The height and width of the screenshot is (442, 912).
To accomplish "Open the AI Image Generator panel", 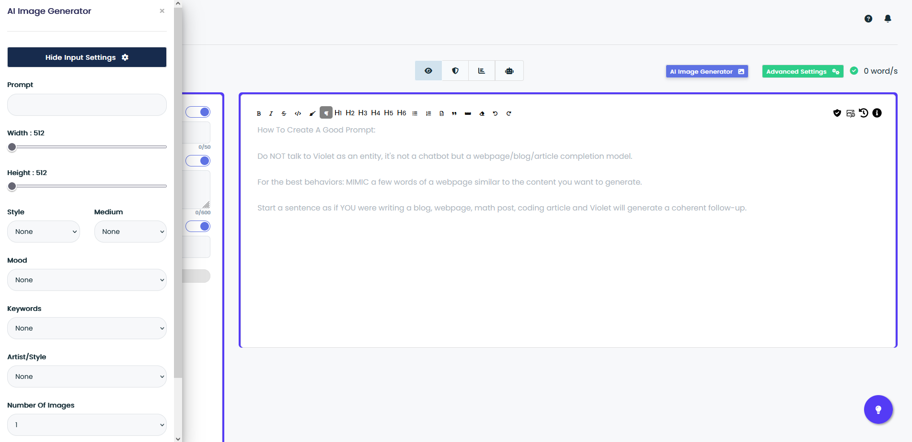I will coord(706,71).
